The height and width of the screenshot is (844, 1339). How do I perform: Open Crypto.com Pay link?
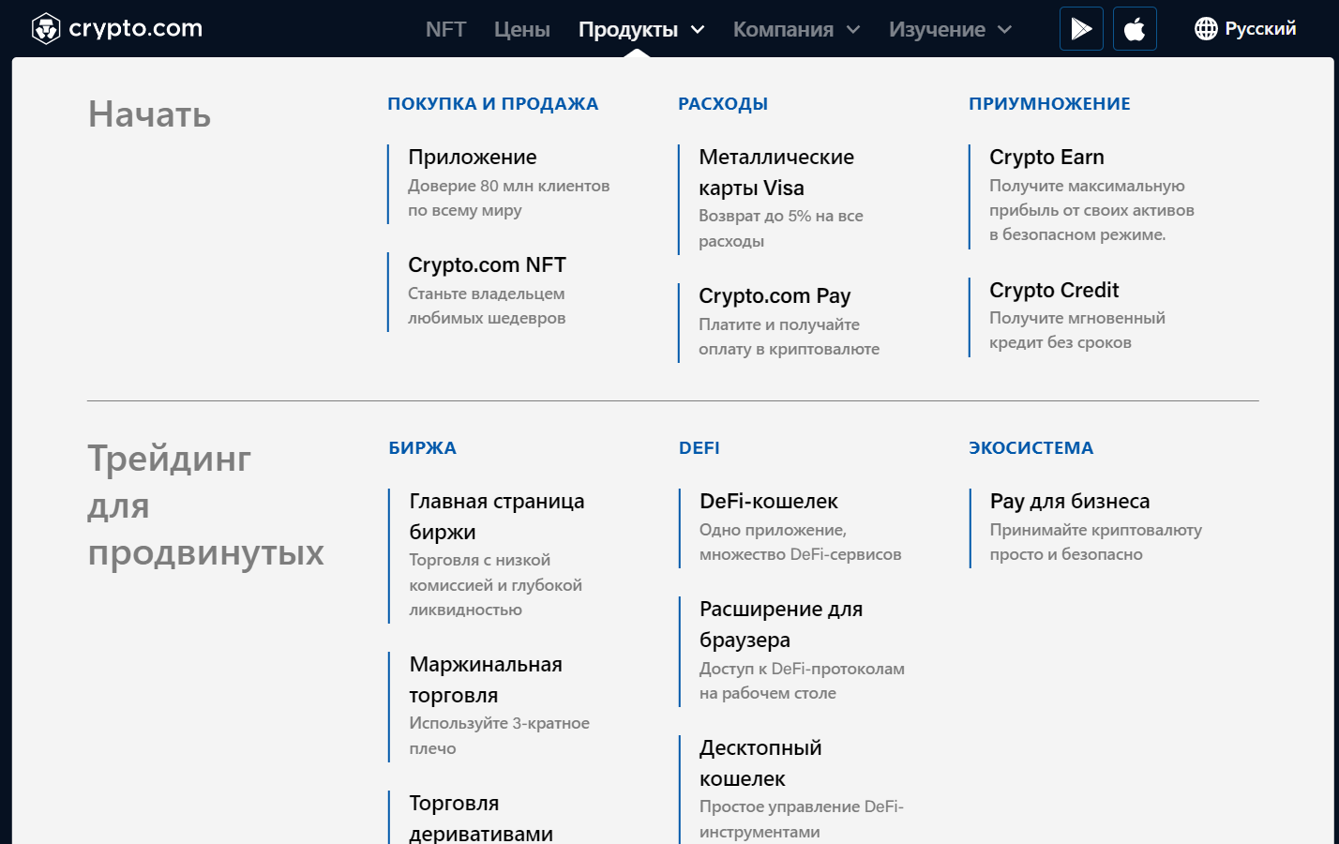[775, 295]
